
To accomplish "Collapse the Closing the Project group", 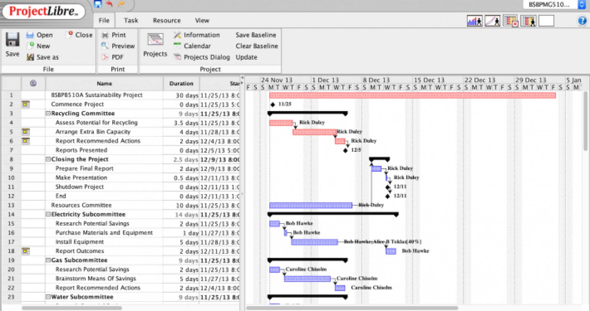I will [48, 159].
